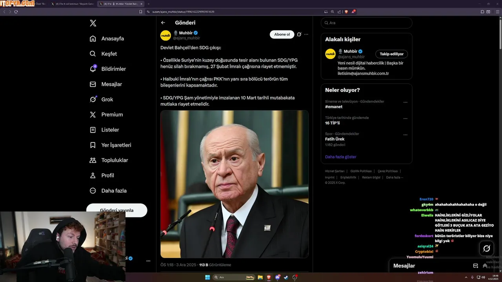Open File Explorer from taskbar
This screenshot has width=502, height=282.
tap(260, 277)
